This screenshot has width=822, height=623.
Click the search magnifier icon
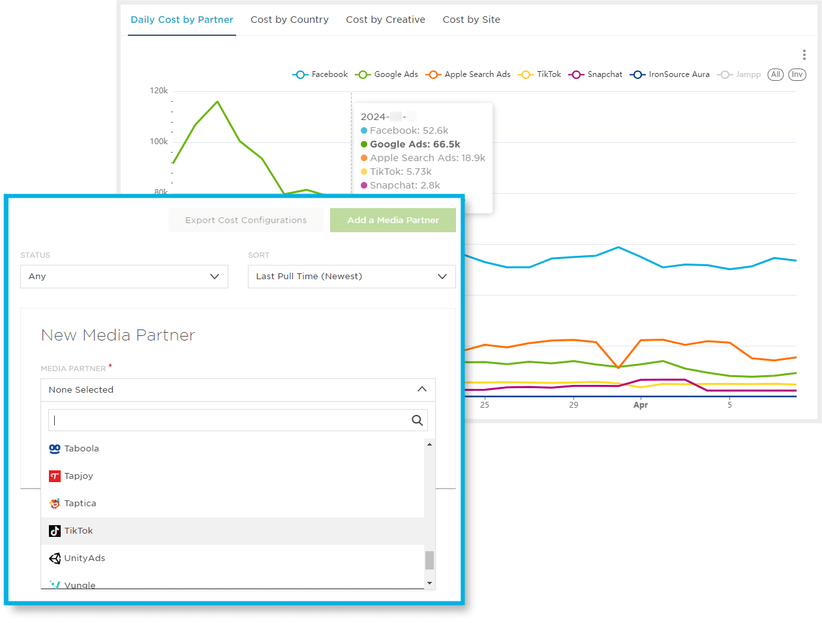418,420
